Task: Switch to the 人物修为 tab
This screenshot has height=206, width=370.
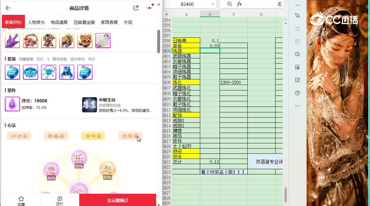Action: click(x=36, y=22)
